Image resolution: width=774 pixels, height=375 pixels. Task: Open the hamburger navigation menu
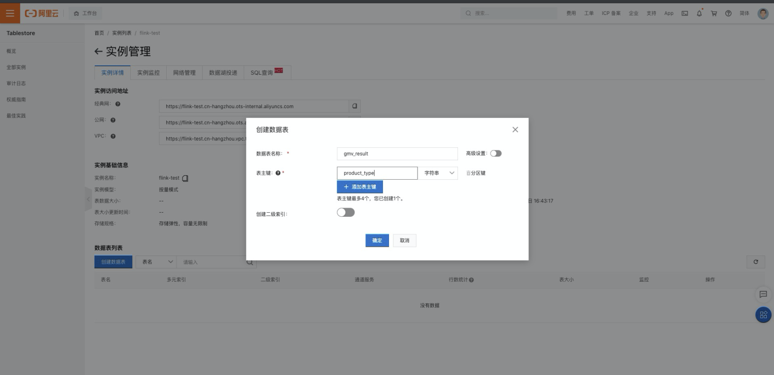10,13
